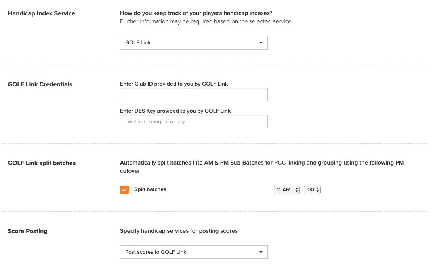Click the up/down arrows on the 11 AM selector
This screenshot has width=431, height=266.
[x=296, y=190]
